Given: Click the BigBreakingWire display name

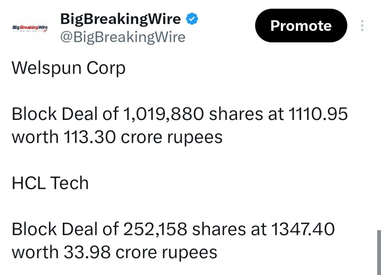Looking at the screenshot, I should [x=121, y=18].
